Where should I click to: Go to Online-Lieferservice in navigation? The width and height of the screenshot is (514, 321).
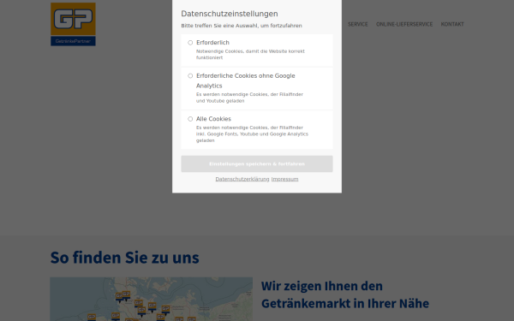404,24
